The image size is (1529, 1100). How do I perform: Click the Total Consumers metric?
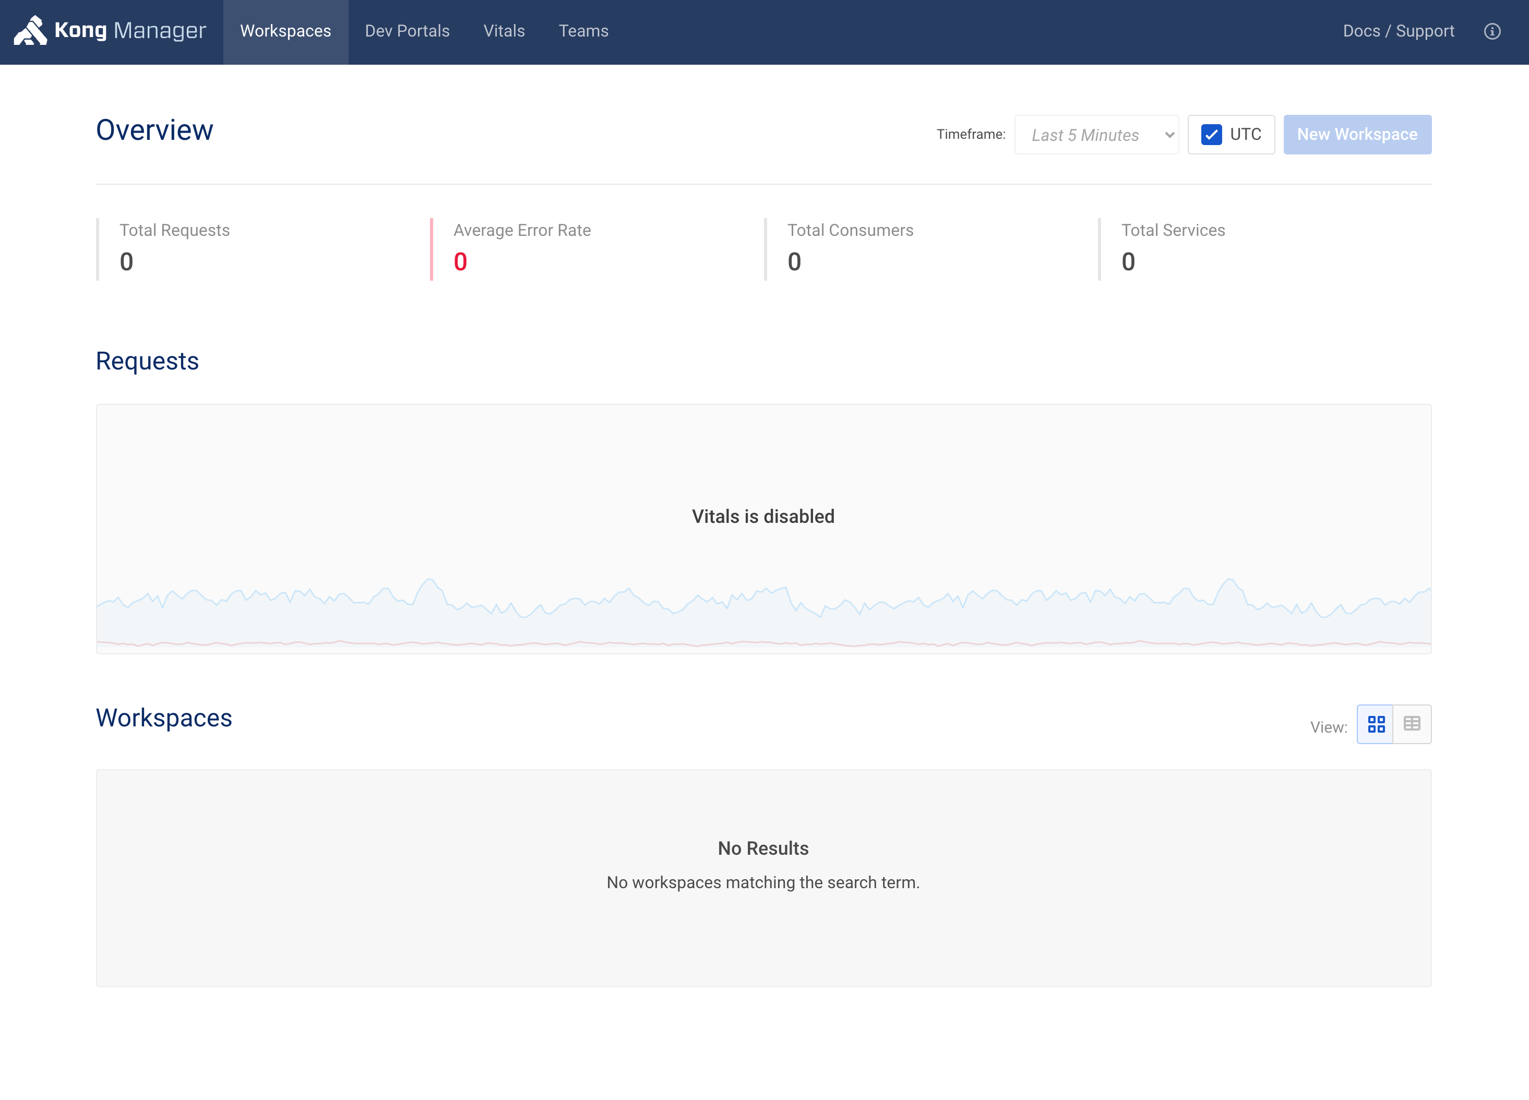click(x=850, y=248)
